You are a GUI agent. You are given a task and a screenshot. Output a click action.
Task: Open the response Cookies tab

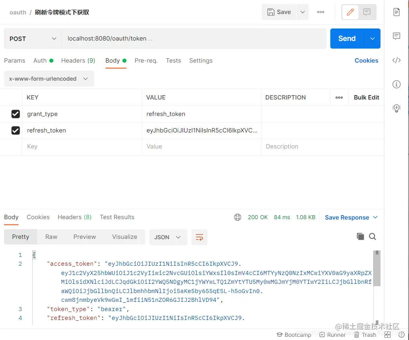point(38,217)
